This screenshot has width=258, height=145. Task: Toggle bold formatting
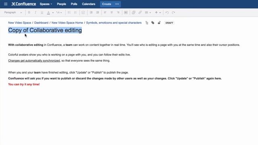[29, 12]
